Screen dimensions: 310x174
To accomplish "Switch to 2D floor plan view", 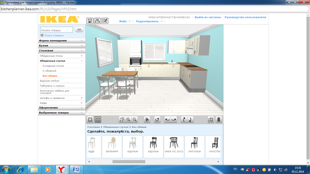I will 90,119.
